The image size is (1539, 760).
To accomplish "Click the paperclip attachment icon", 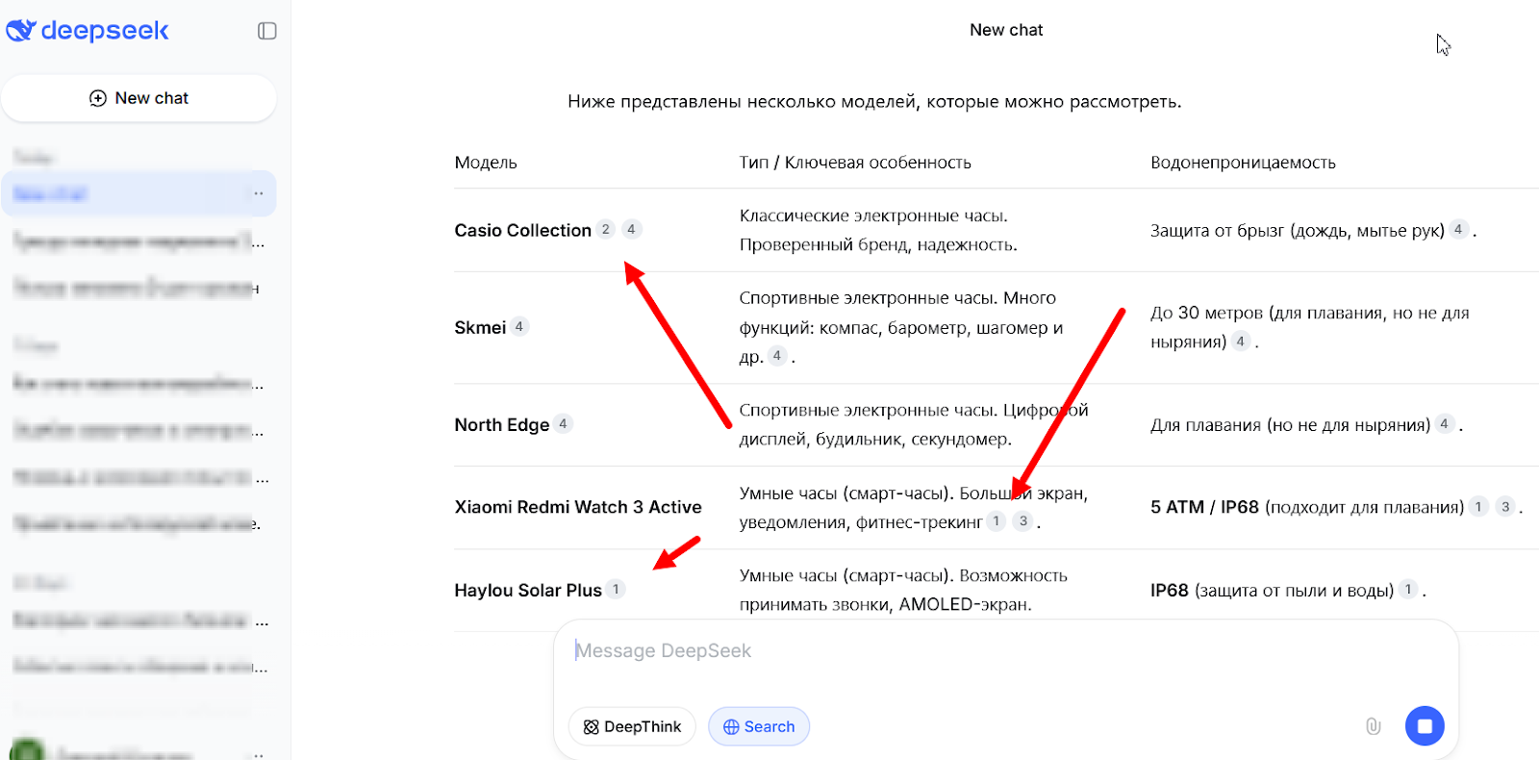I will (1373, 726).
